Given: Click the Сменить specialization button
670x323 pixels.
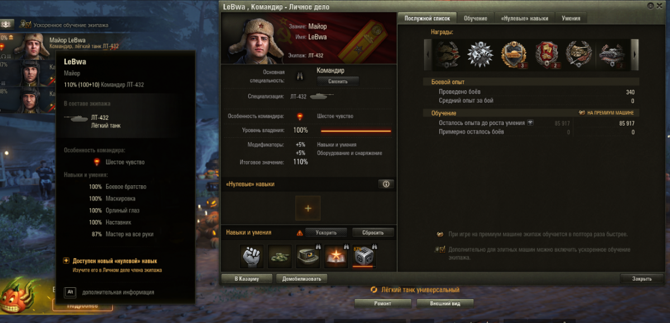Looking at the screenshot, I should pyautogui.click(x=338, y=81).
